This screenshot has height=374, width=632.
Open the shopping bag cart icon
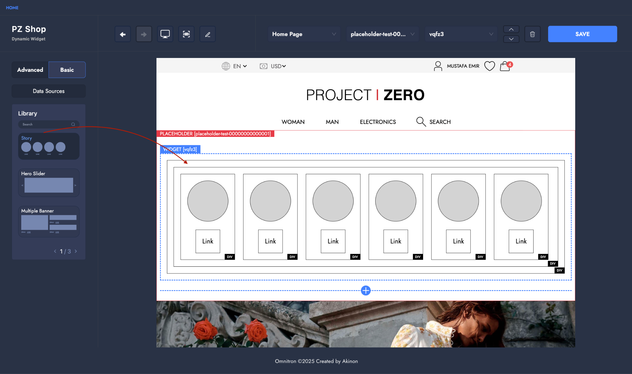pyautogui.click(x=505, y=66)
